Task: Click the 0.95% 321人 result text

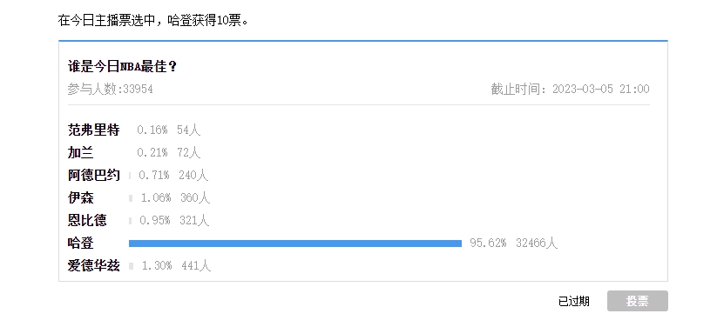Action: (x=174, y=221)
